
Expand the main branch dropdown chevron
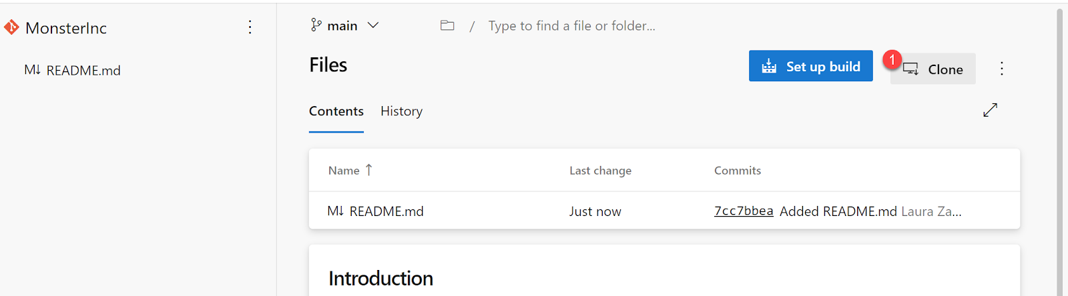373,25
